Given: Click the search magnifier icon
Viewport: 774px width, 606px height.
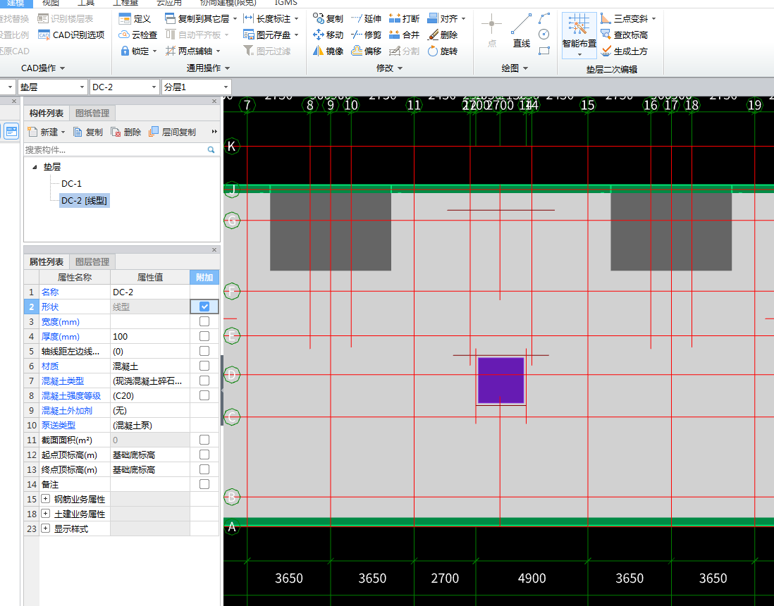Looking at the screenshot, I should [x=211, y=149].
